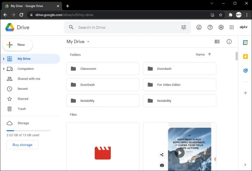
Task: Click the Chrome profile avatar in the toolbar
Action: click(x=238, y=15)
